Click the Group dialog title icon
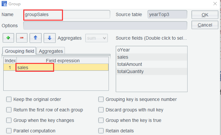Screen dimensions: 221x135 tap(4, 4)
